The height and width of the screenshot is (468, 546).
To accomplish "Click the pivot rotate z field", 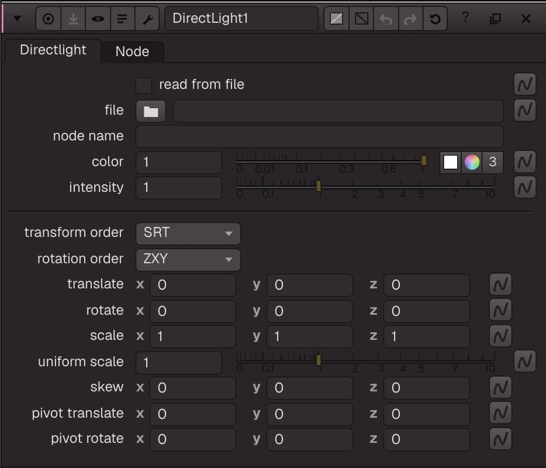I will [427, 439].
